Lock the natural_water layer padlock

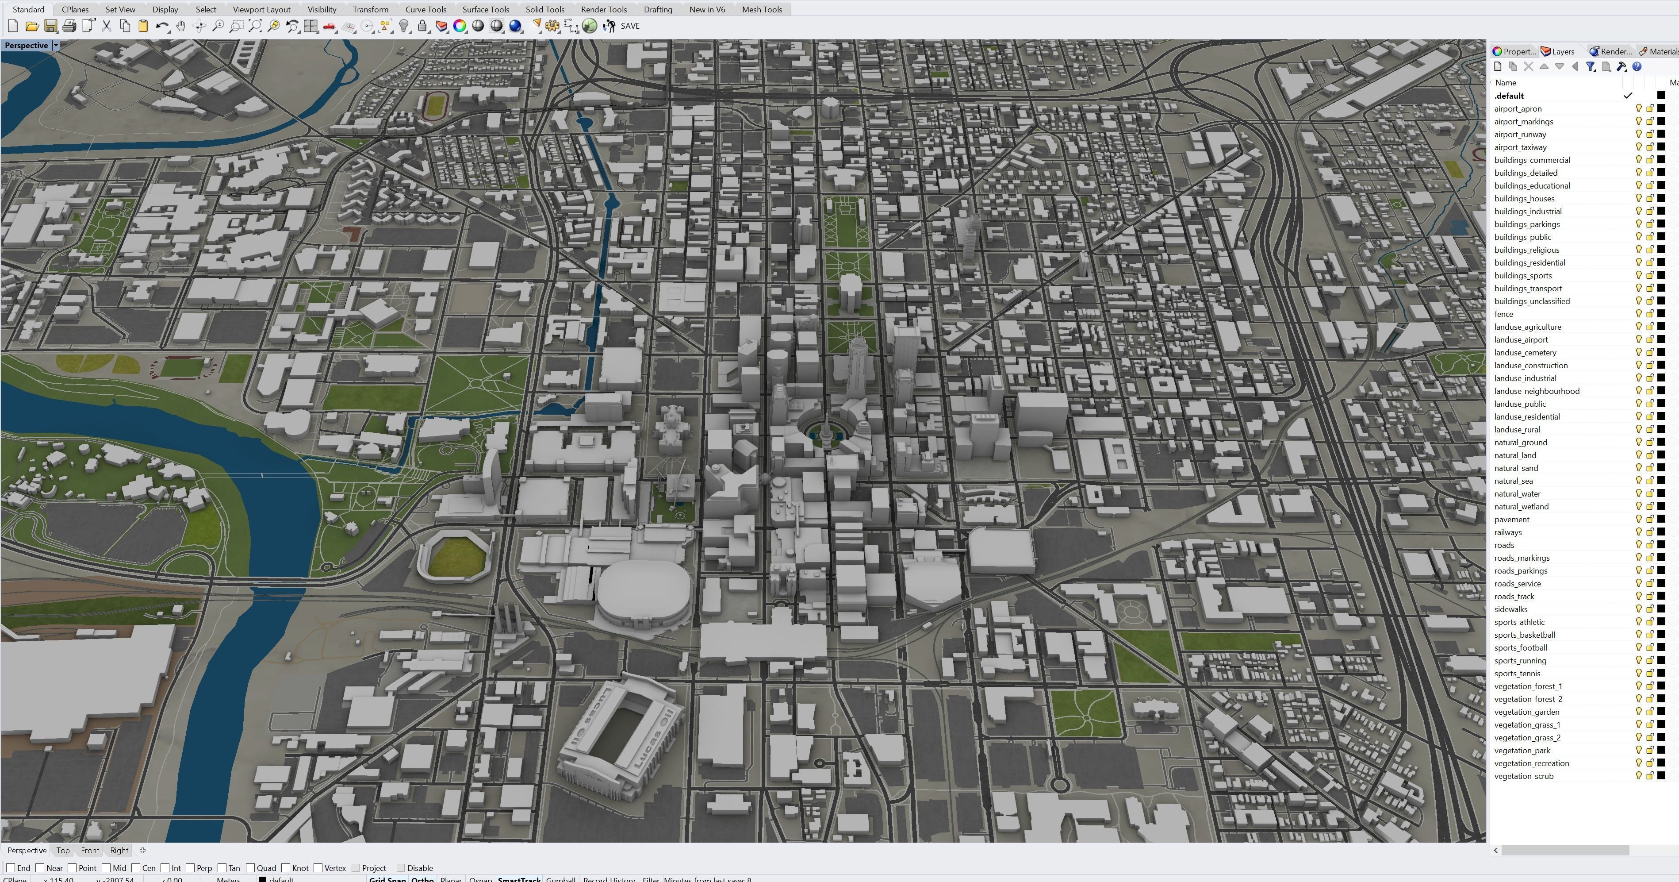point(1650,494)
